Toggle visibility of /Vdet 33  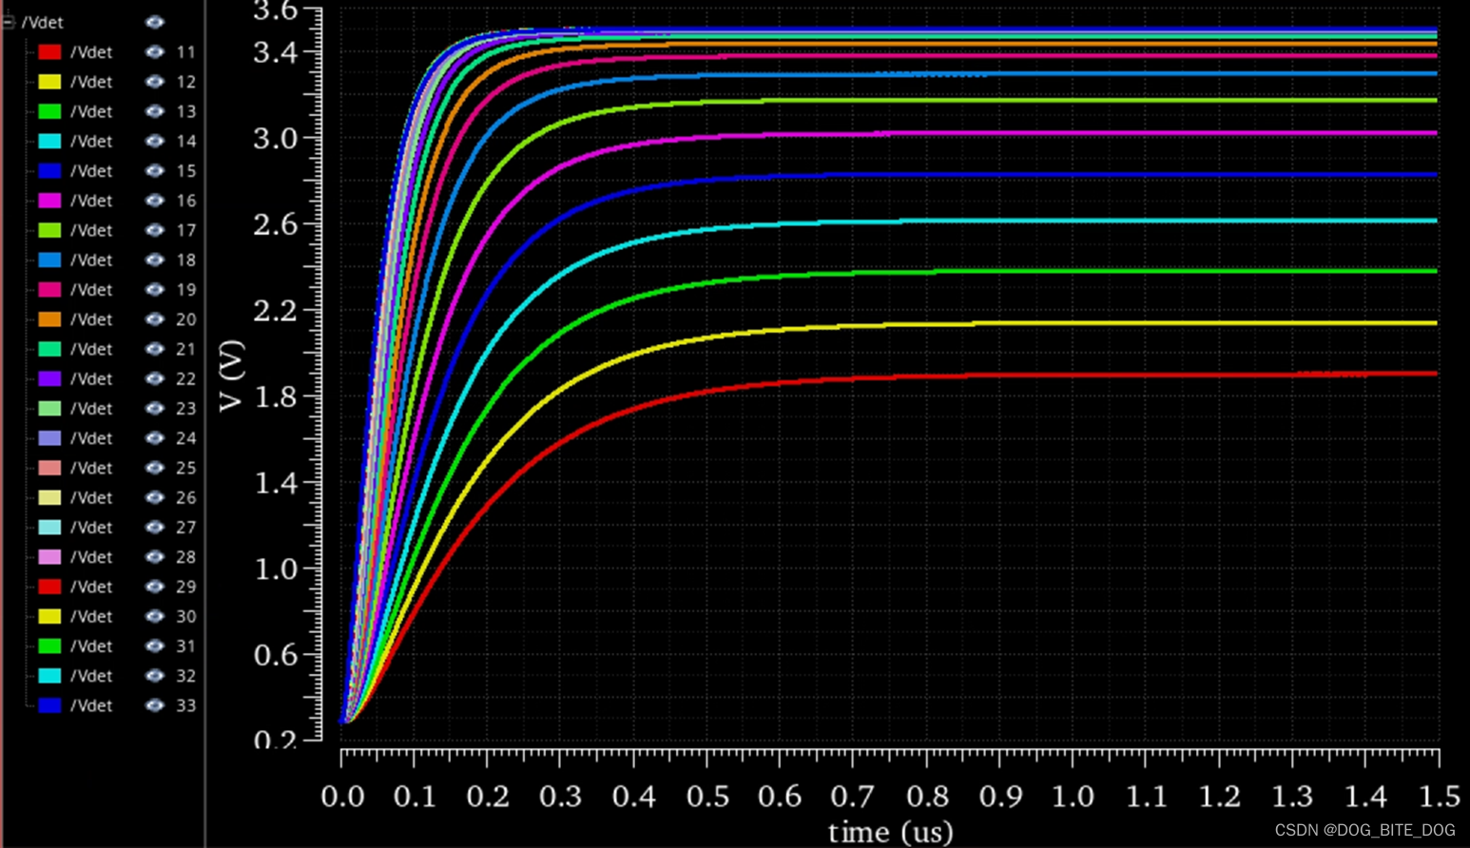tap(154, 705)
